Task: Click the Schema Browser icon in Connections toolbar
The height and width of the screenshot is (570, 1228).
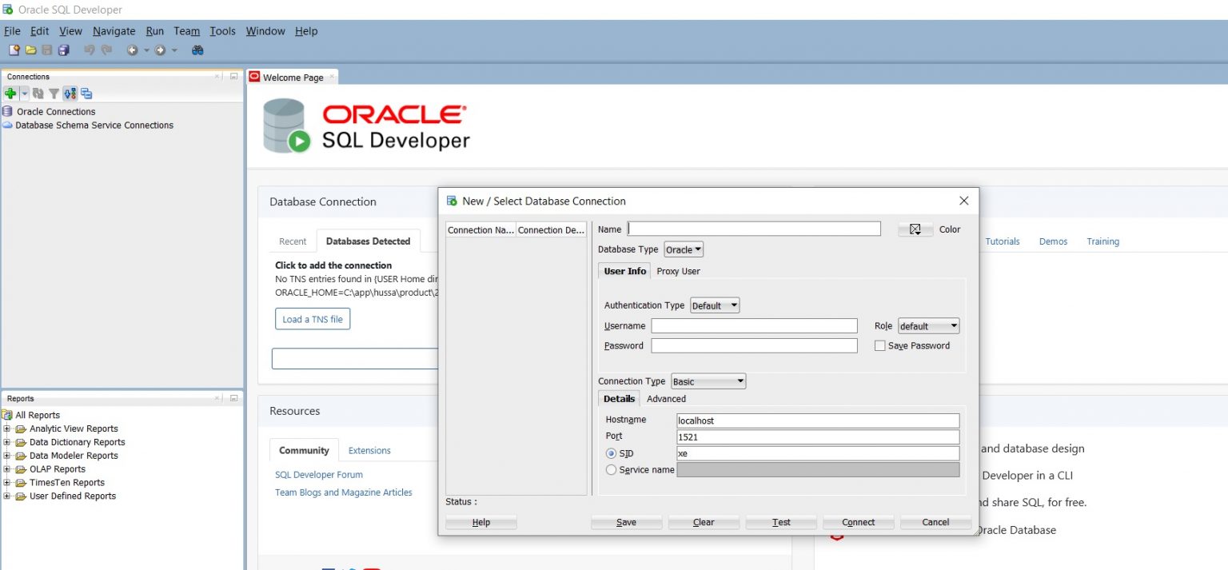Action: 70,94
